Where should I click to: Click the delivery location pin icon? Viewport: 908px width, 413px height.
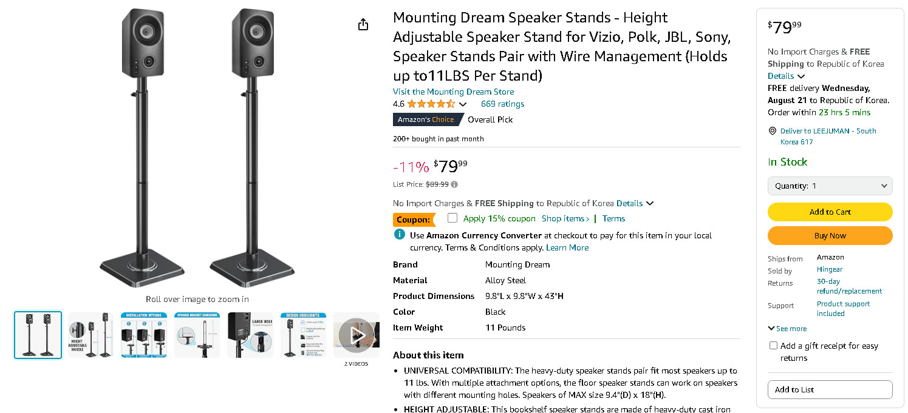tap(773, 131)
